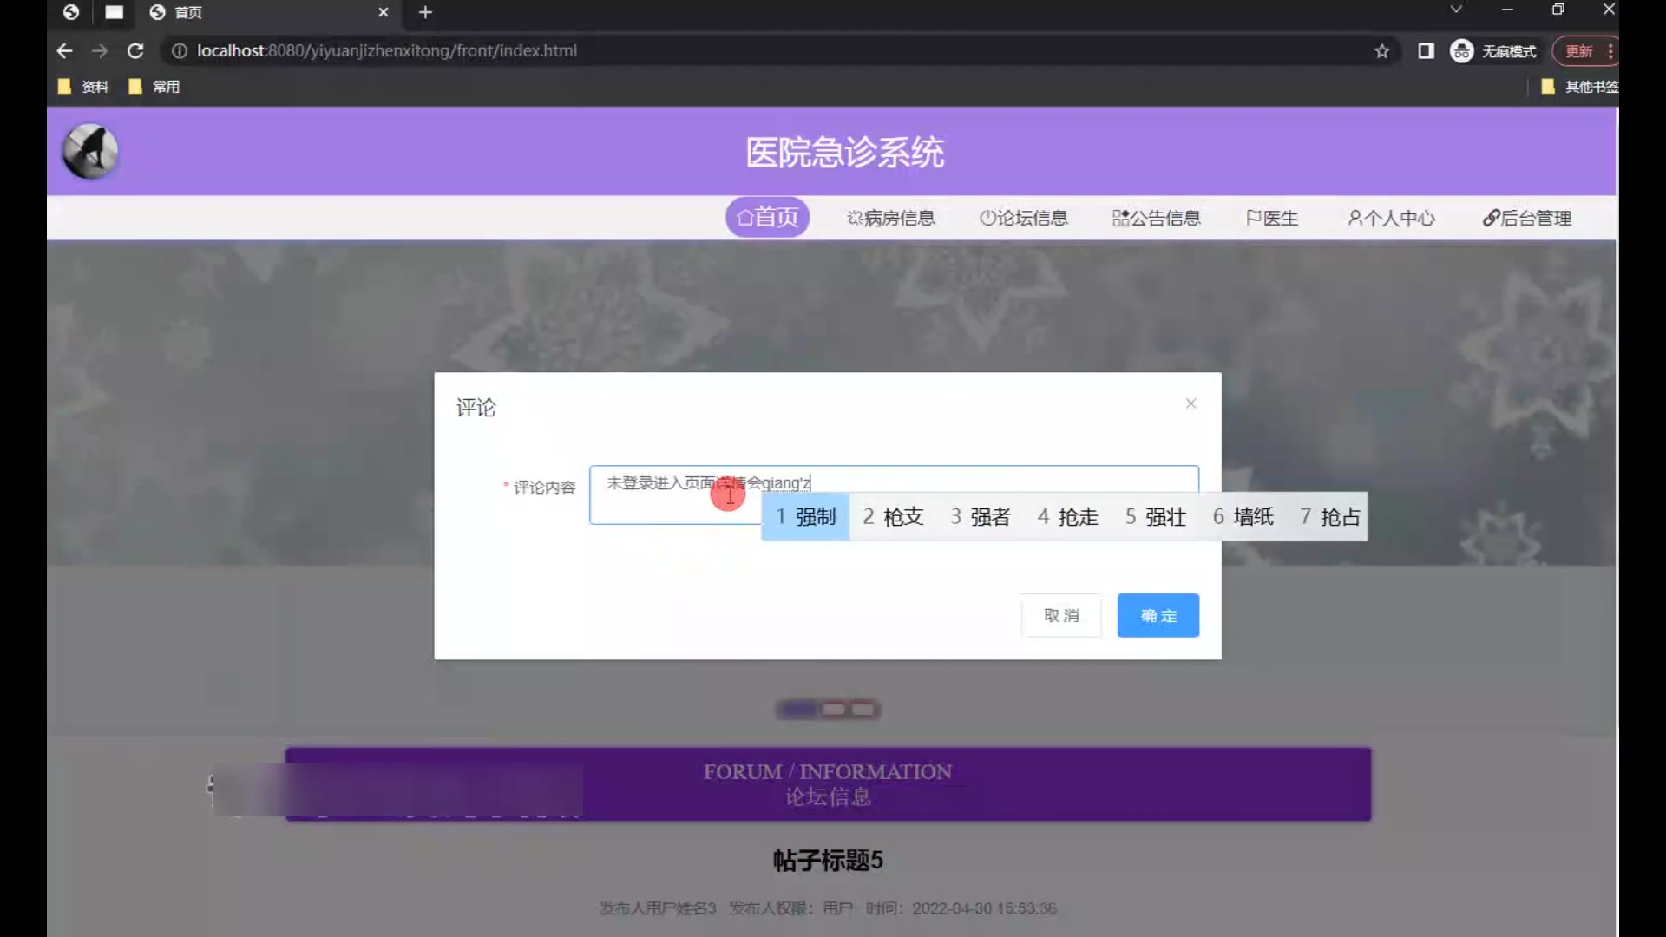1666x937 pixels.
Task: Open the side panel icon
Action: coord(1426,51)
